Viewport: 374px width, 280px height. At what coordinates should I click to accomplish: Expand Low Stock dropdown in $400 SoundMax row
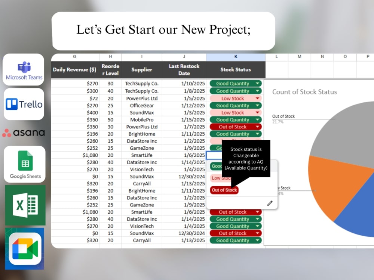257,113
